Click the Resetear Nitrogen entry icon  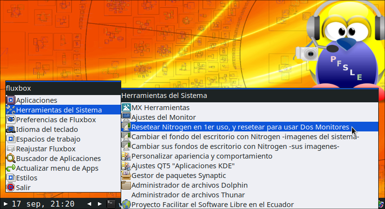click(x=126, y=127)
